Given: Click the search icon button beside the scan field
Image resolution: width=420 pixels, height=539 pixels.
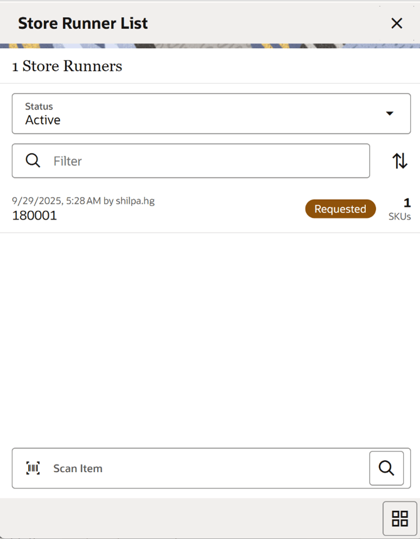Looking at the screenshot, I should pos(386,468).
